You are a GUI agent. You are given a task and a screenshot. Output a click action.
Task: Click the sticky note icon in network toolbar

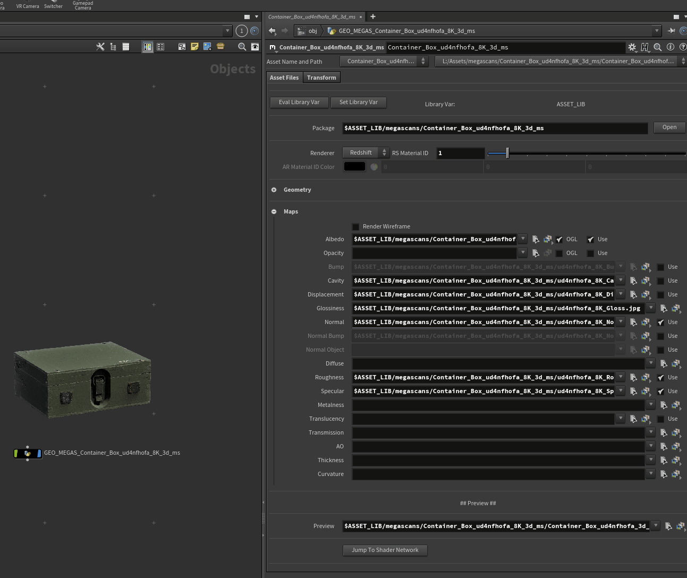point(194,47)
